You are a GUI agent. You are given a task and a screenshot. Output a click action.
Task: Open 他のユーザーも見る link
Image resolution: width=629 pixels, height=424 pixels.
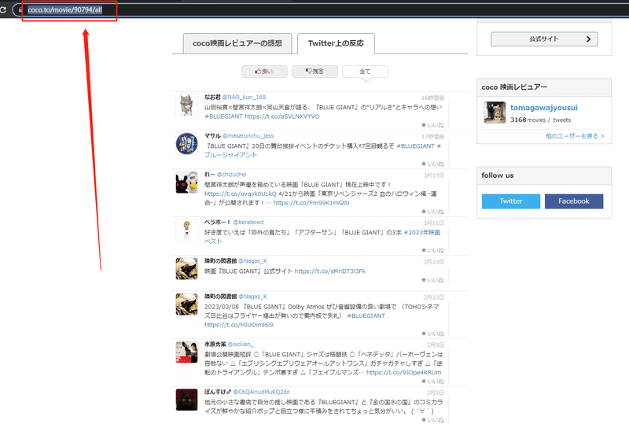[575, 136]
